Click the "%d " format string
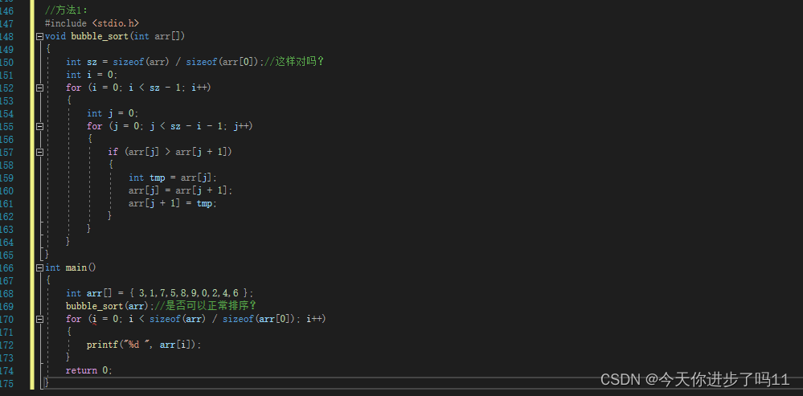The width and height of the screenshot is (803, 396). click(x=136, y=345)
